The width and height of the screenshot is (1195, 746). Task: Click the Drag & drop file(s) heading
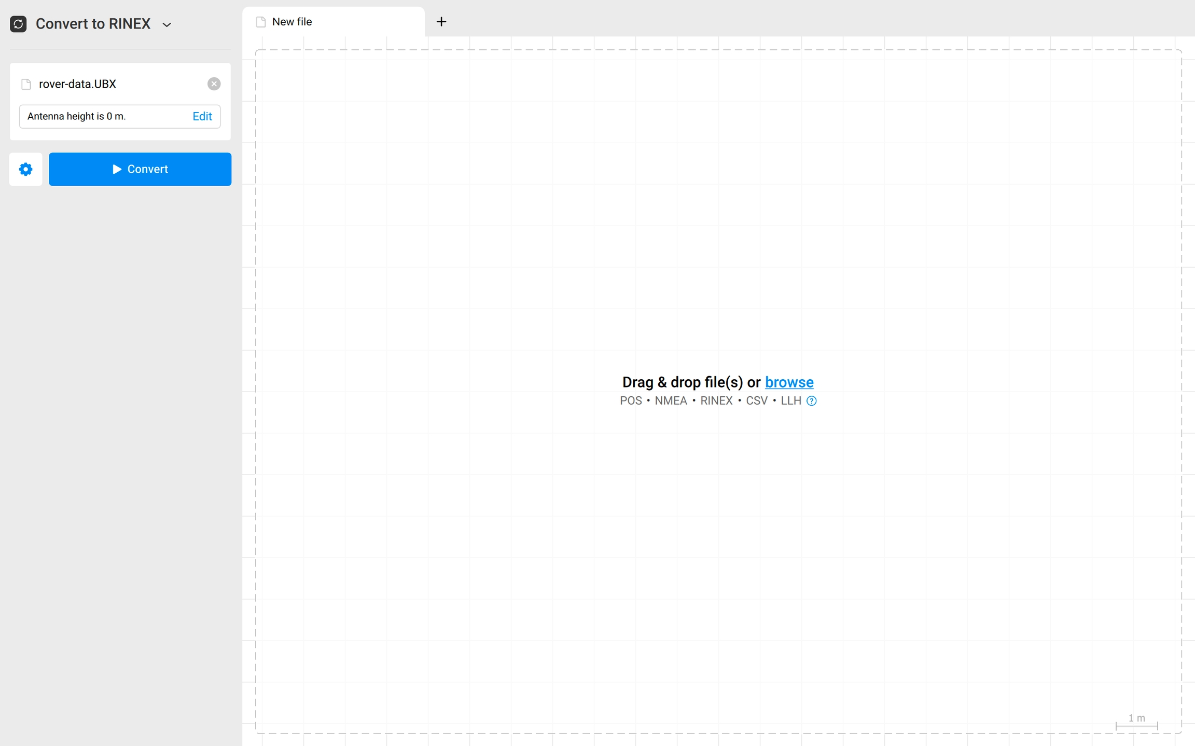coord(691,382)
